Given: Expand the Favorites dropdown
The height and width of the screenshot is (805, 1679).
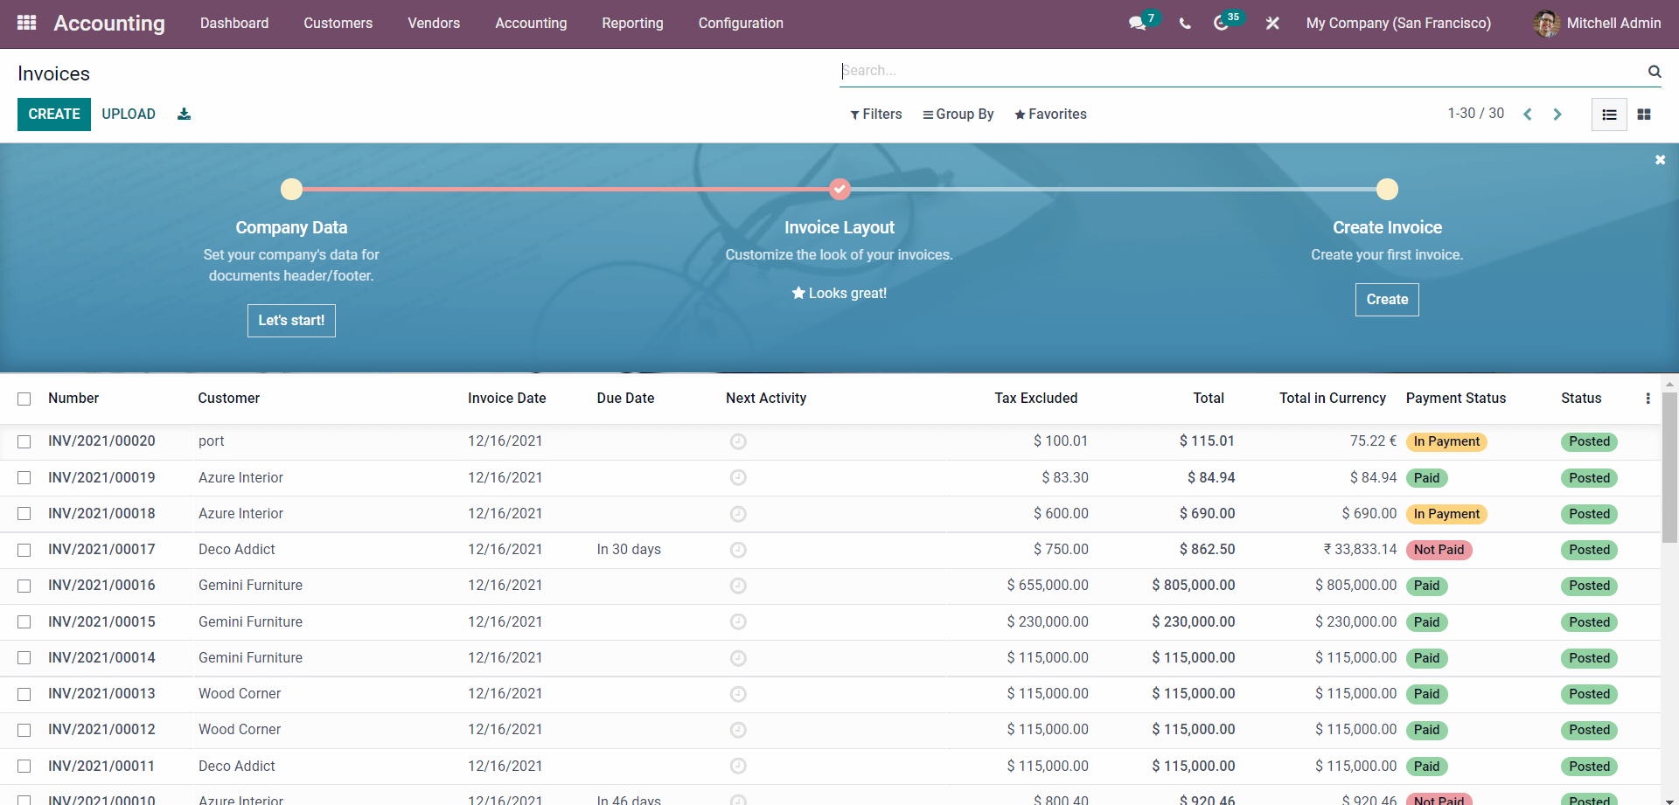Looking at the screenshot, I should (1050, 115).
